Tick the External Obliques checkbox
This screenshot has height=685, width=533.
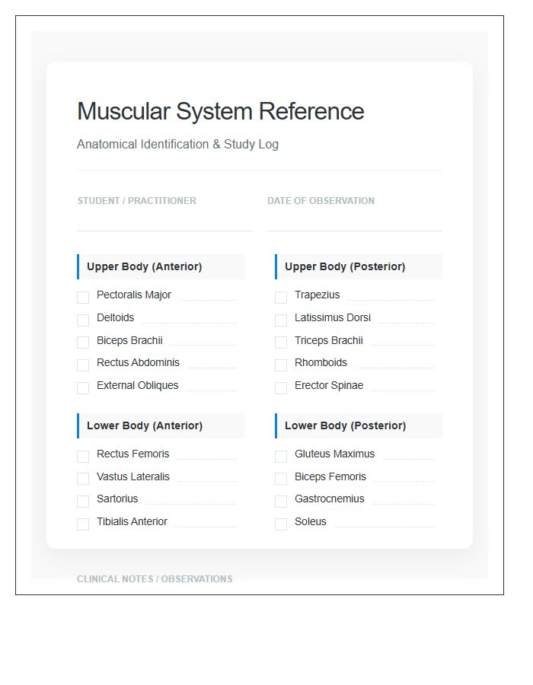83,388
